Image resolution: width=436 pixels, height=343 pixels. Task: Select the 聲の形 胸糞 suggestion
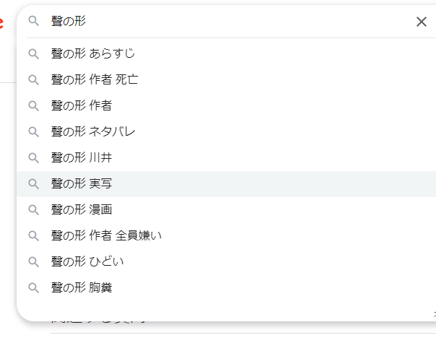(x=82, y=287)
